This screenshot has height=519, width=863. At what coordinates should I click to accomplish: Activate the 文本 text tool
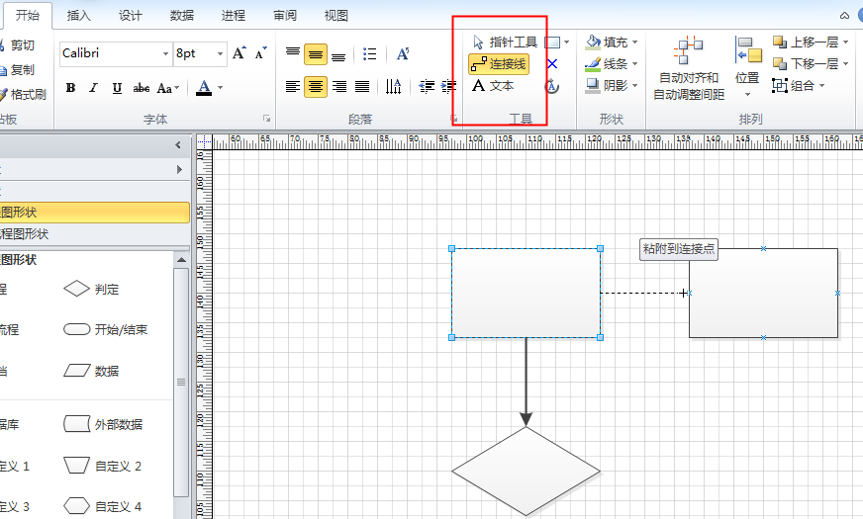pyautogui.click(x=493, y=86)
